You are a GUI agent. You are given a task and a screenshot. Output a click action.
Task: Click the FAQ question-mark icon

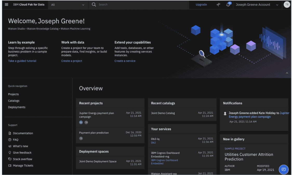coord(10,140)
